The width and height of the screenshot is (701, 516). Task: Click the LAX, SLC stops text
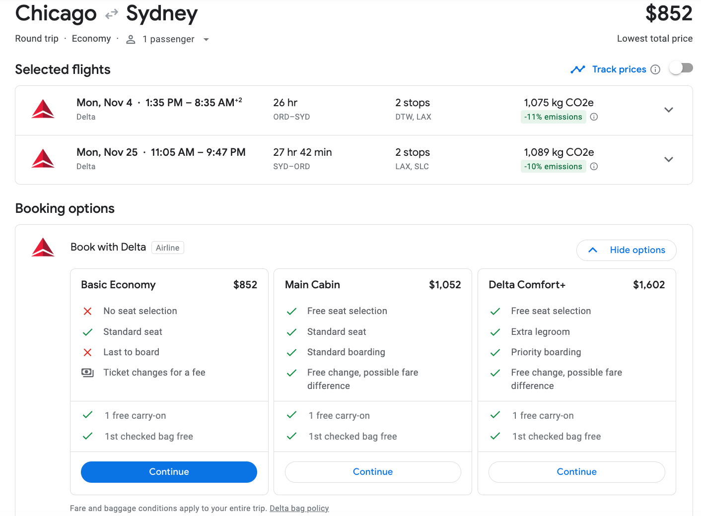(x=412, y=167)
